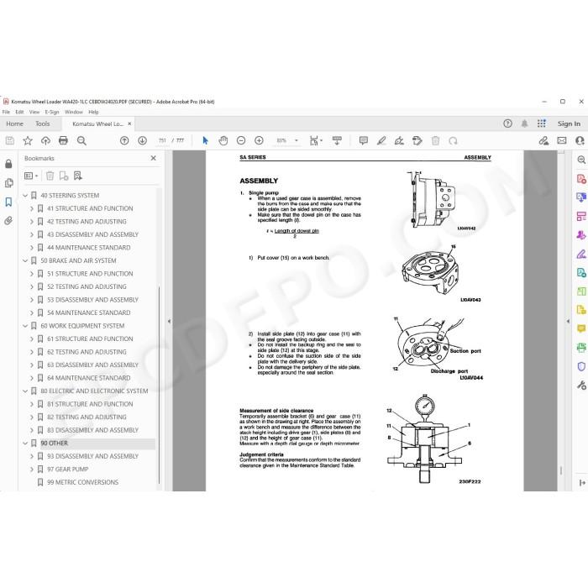Click the Sign In button
588x588 pixels.
click(x=569, y=123)
